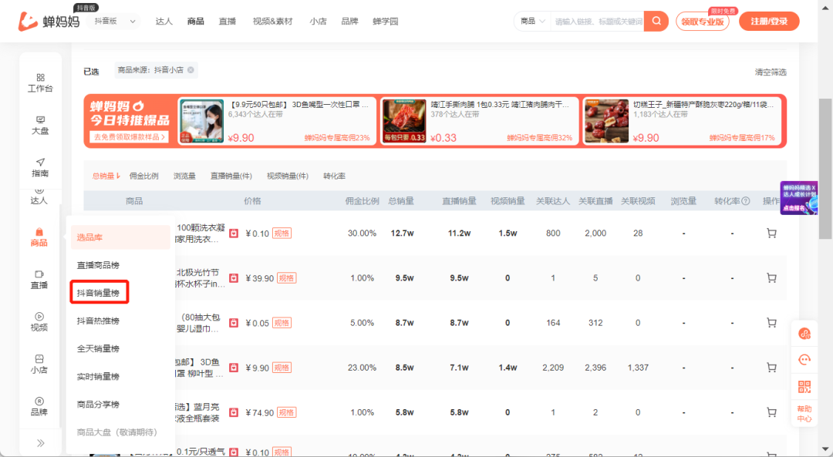Open 小店 in the left sidebar
Screen dimensions: 833x457
click(39, 365)
